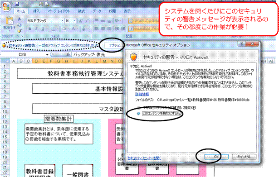Cut selection with the scissors icon
This screenshot has height=177, width=279.
[19, 19]
